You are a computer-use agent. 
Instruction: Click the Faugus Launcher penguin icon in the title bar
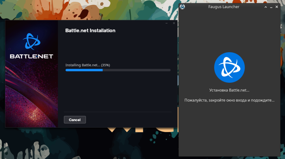tap(183, 7)
